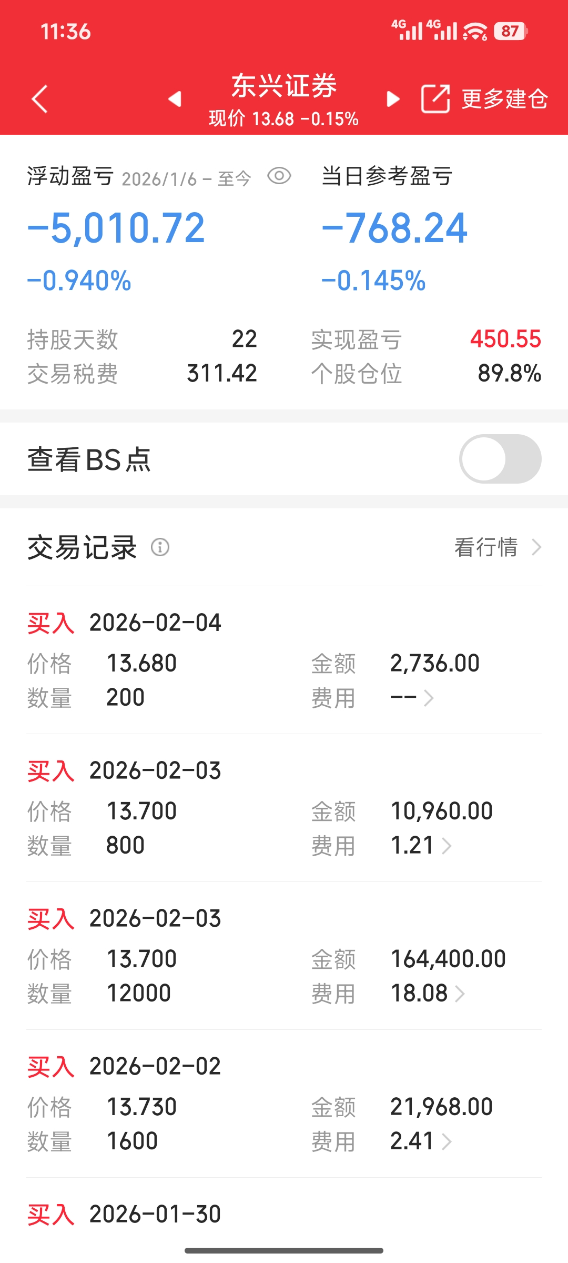
Task: Tap the 东兴证券 stock title
Action: click(284, 86)
